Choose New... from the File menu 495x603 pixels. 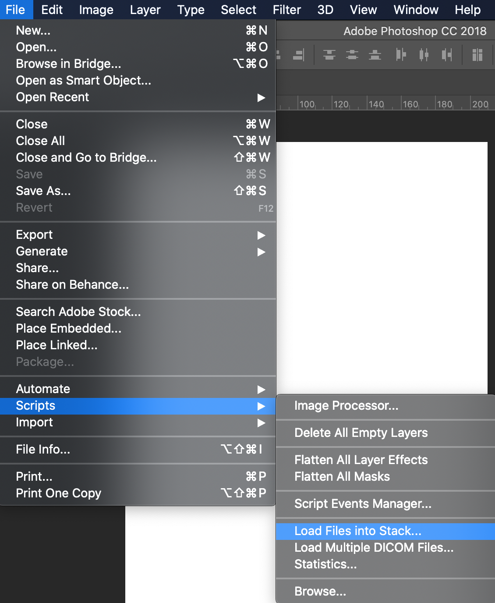(x=138, y=30)
